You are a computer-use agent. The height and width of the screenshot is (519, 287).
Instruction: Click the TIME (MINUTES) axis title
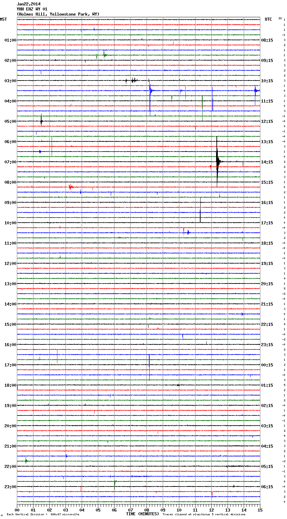pos(142,514)
